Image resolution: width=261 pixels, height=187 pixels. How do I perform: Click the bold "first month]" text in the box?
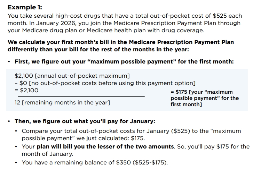(x=186, y=104)
